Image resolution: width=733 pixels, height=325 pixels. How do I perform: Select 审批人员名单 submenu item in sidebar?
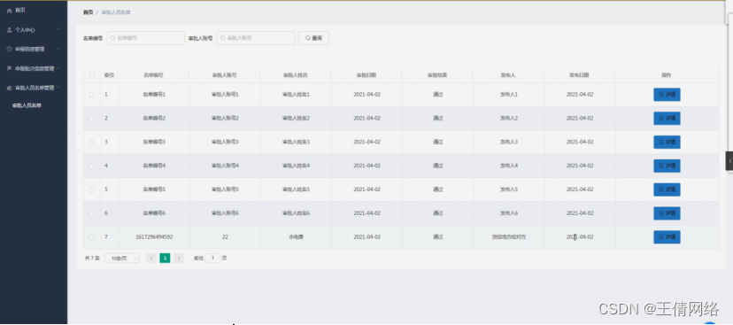click(27, 105)
